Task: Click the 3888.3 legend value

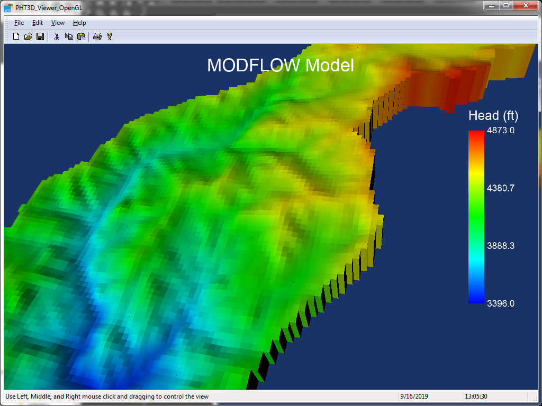Action: 501,246
